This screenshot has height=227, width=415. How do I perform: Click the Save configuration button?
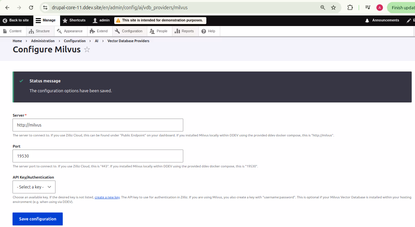click(38, 219)
